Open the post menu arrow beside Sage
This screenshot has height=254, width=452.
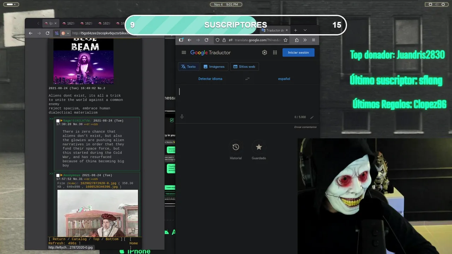coord(61,121)
